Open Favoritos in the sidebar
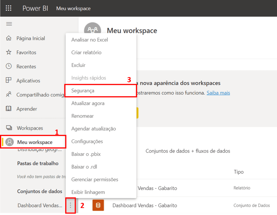 pyautogui.click(x=26, y=52)
